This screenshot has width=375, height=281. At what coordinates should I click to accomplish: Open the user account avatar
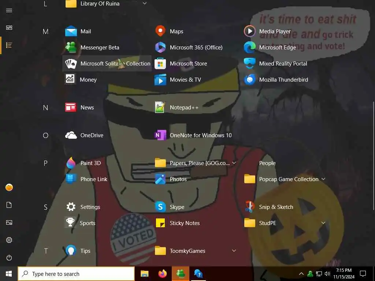click(x=9, y=188)
